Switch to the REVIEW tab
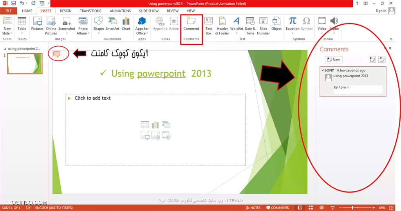 click(x=173, y=11)
